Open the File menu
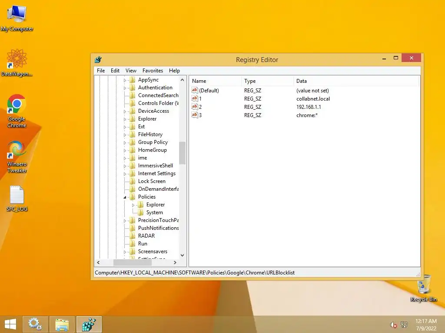This screenshot has width=445, height=333. click(101, 71)
